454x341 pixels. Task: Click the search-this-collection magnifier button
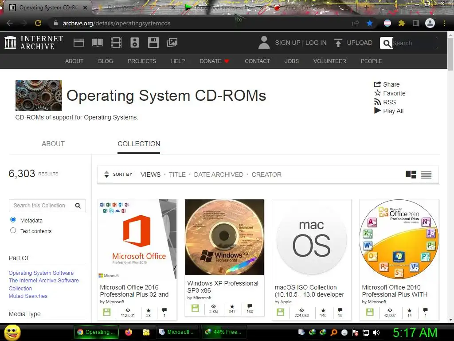click(78, 206)
